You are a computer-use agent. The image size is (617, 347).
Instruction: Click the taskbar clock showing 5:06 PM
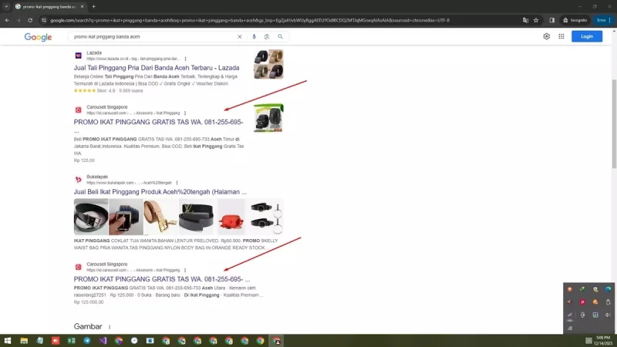coord(603,341)
